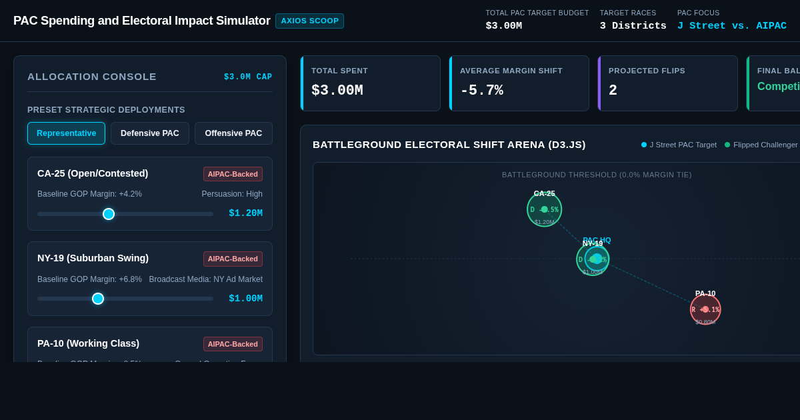This screenshot has width=800, height=420.
Task: Select the Defensive PAC preset
Action: click(x=150, y=133)
